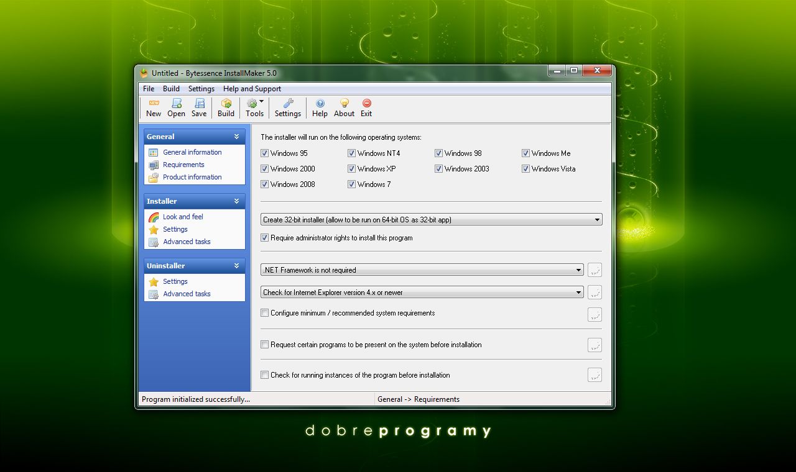The image size is (796, 472).
Task: Uncheck the Windows 2000 checkbox
Action: [x=265, y=169]
